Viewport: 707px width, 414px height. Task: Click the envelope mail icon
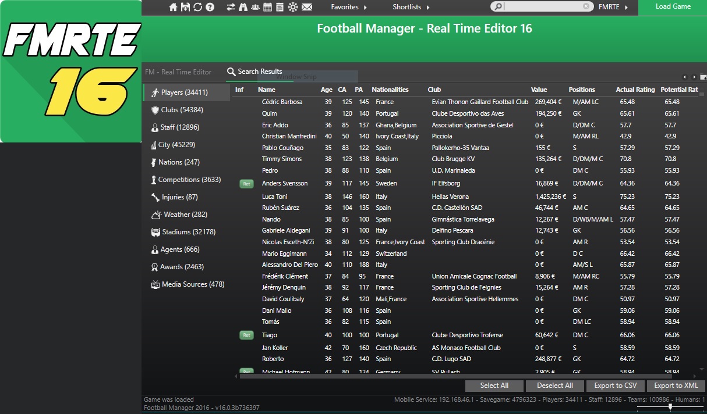[307, 7]
